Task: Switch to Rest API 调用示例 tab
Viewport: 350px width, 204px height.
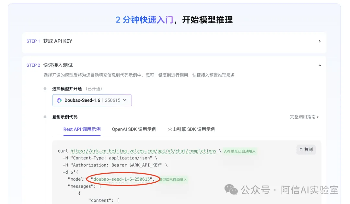Action: tap(82, 129)
